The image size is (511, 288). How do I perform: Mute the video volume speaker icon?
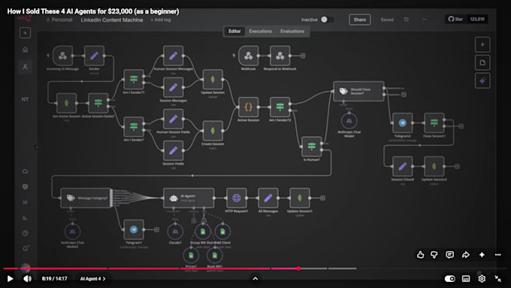click(x=28, y=278)
